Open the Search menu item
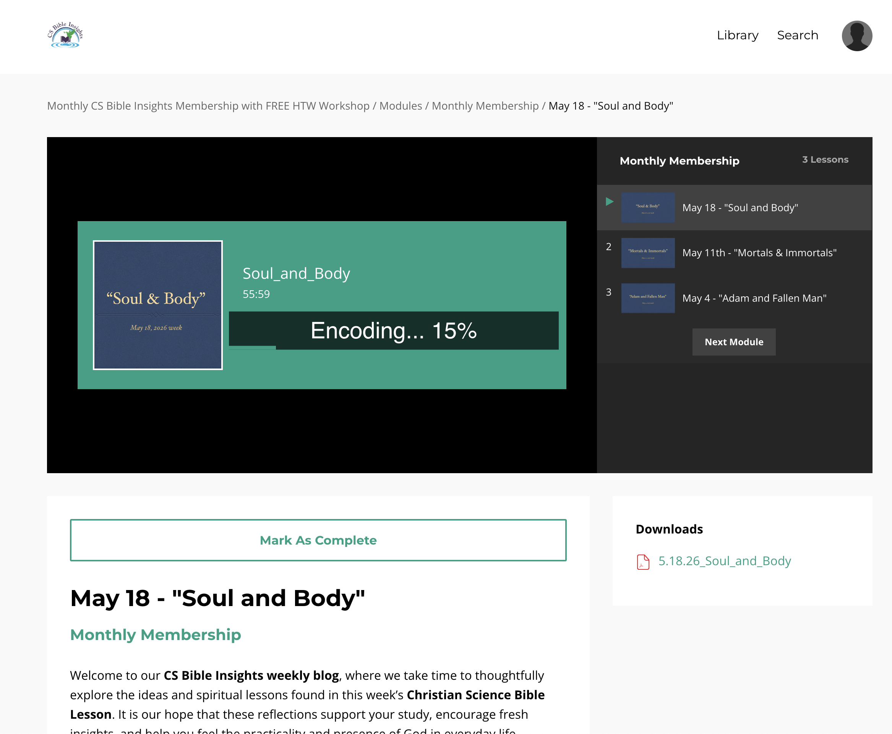 coord(798,35)
